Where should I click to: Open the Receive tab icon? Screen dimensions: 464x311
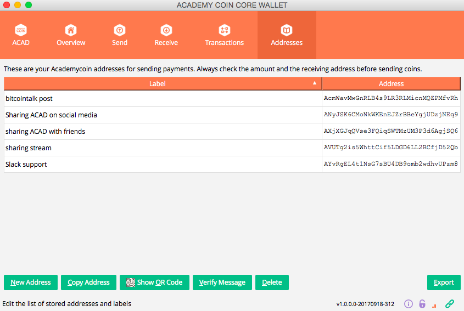point(166,30)
